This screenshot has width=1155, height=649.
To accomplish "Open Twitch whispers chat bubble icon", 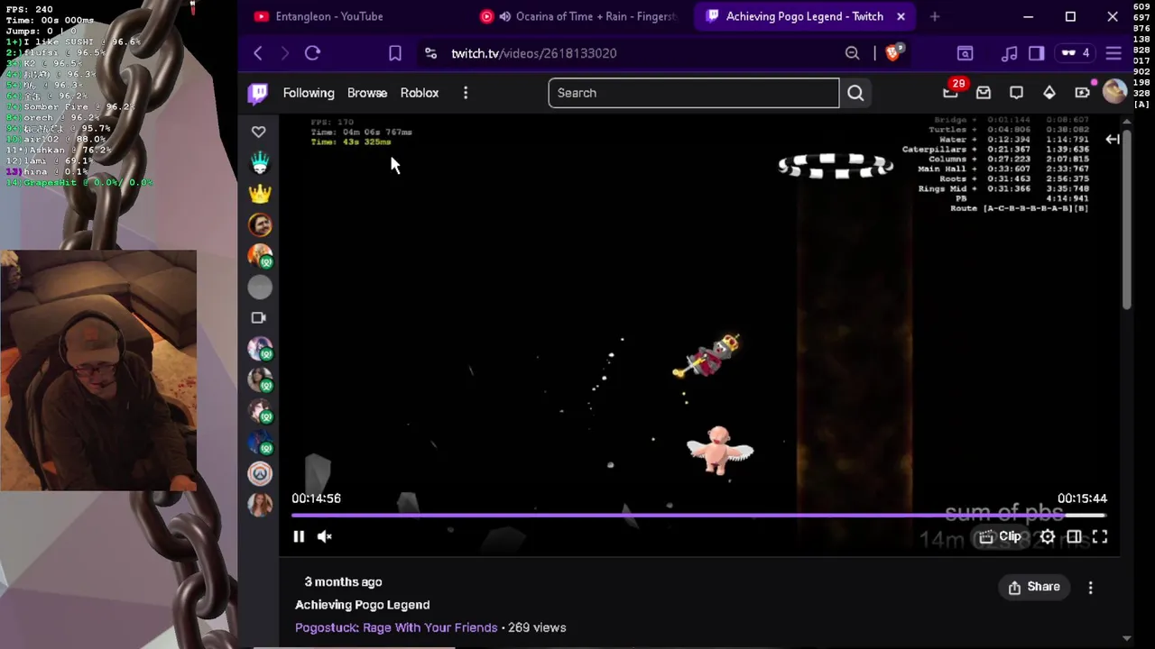I will [x=1016, y=93].
